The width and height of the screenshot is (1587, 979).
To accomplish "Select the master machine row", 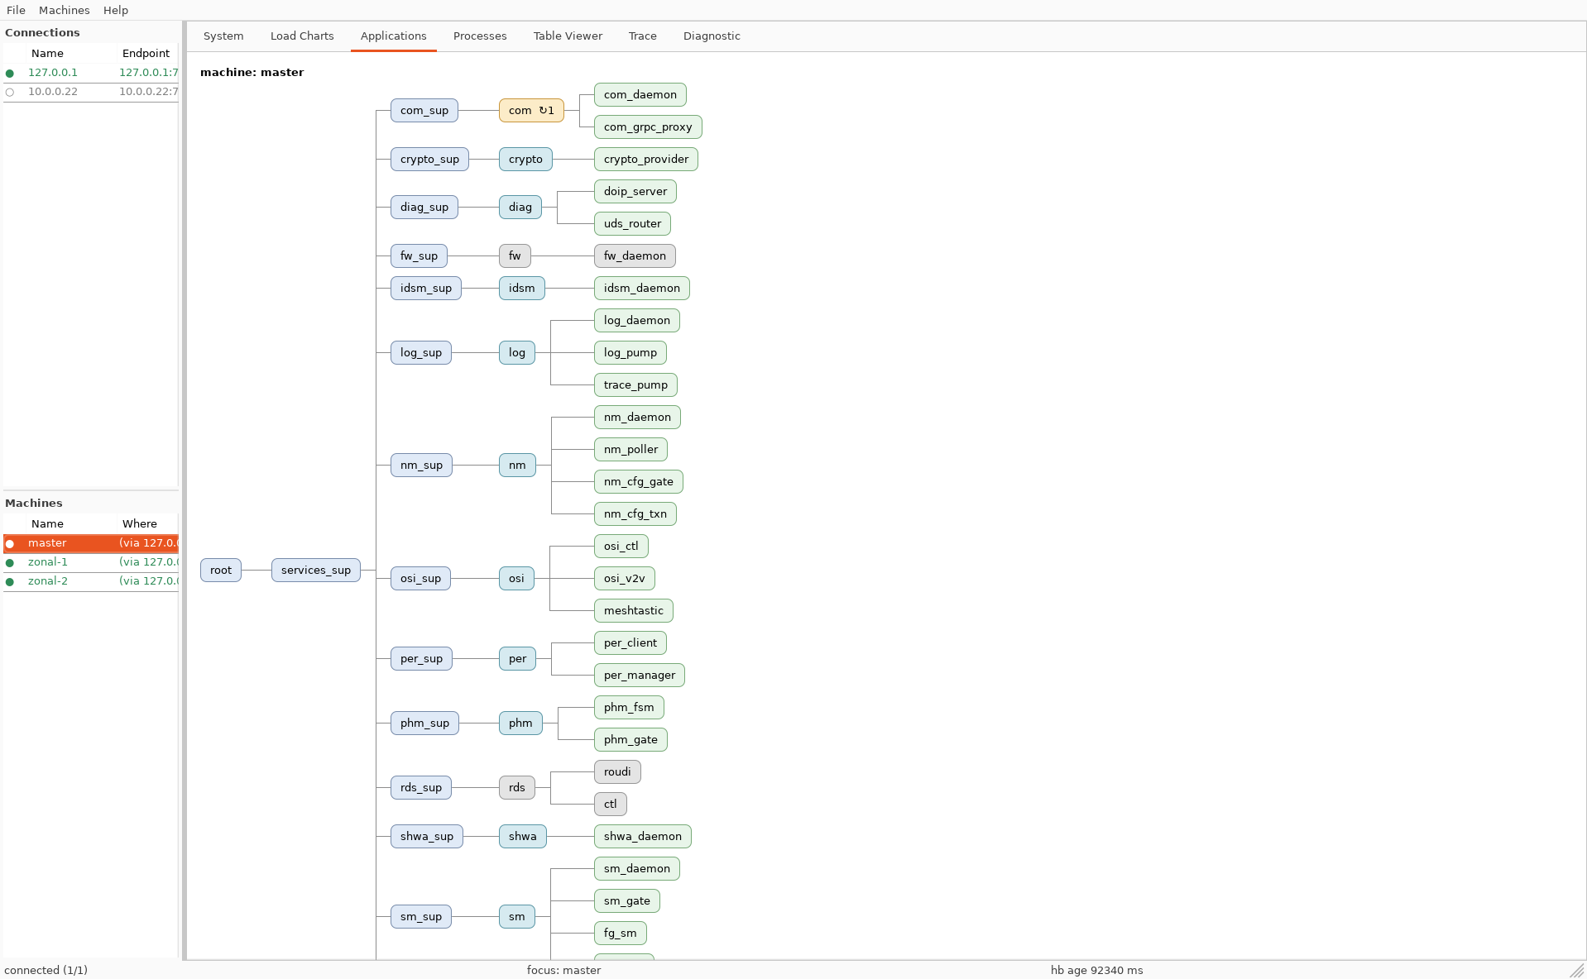I will pos(91,543).
